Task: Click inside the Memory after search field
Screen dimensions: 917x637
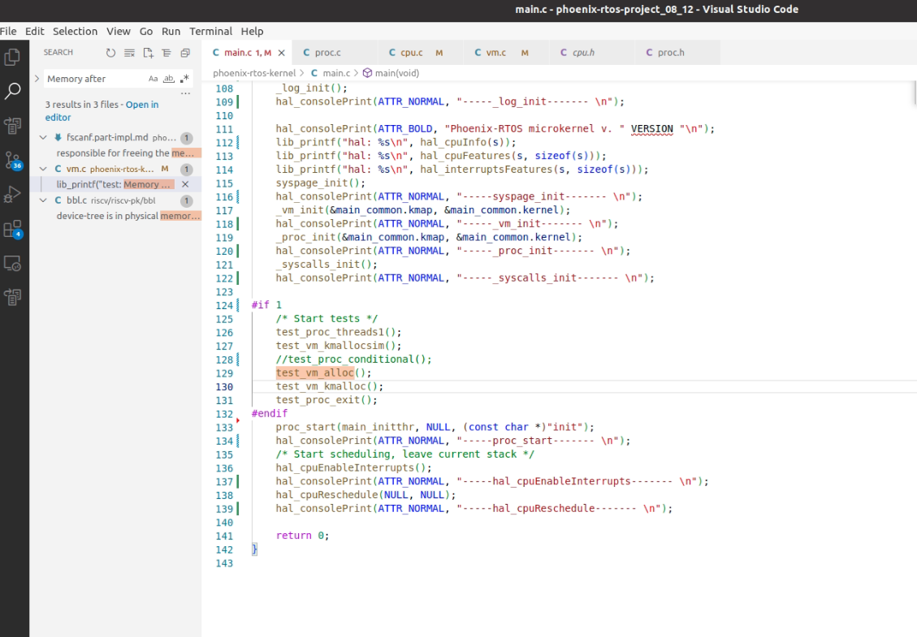Action: (89, 78)
